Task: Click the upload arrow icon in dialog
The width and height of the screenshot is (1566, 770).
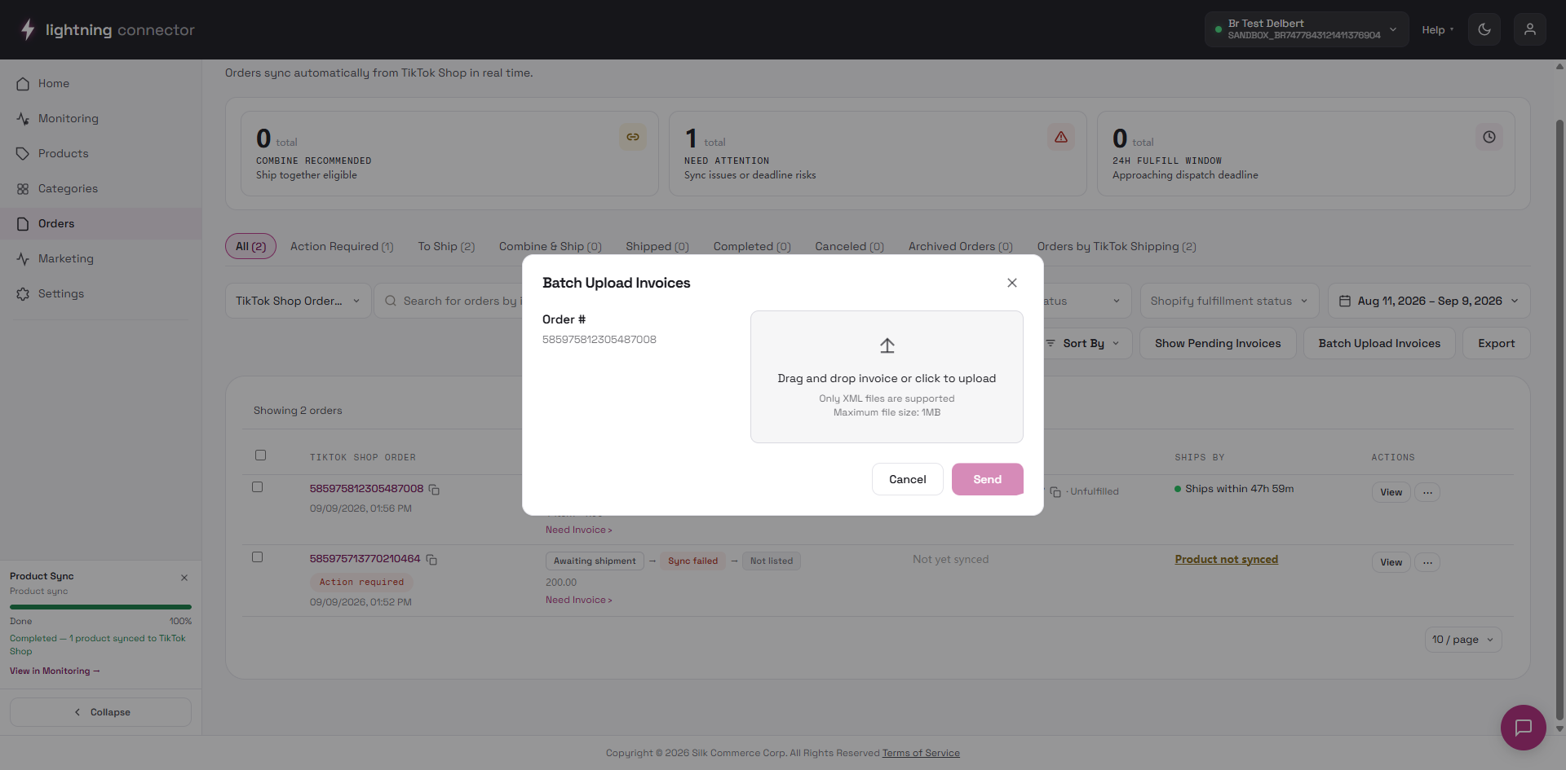Action: coord(887,346)
